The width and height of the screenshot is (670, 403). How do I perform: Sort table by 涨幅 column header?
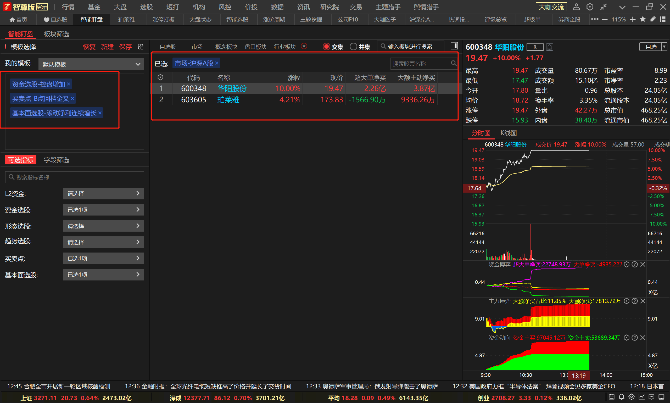click(294, 78)
